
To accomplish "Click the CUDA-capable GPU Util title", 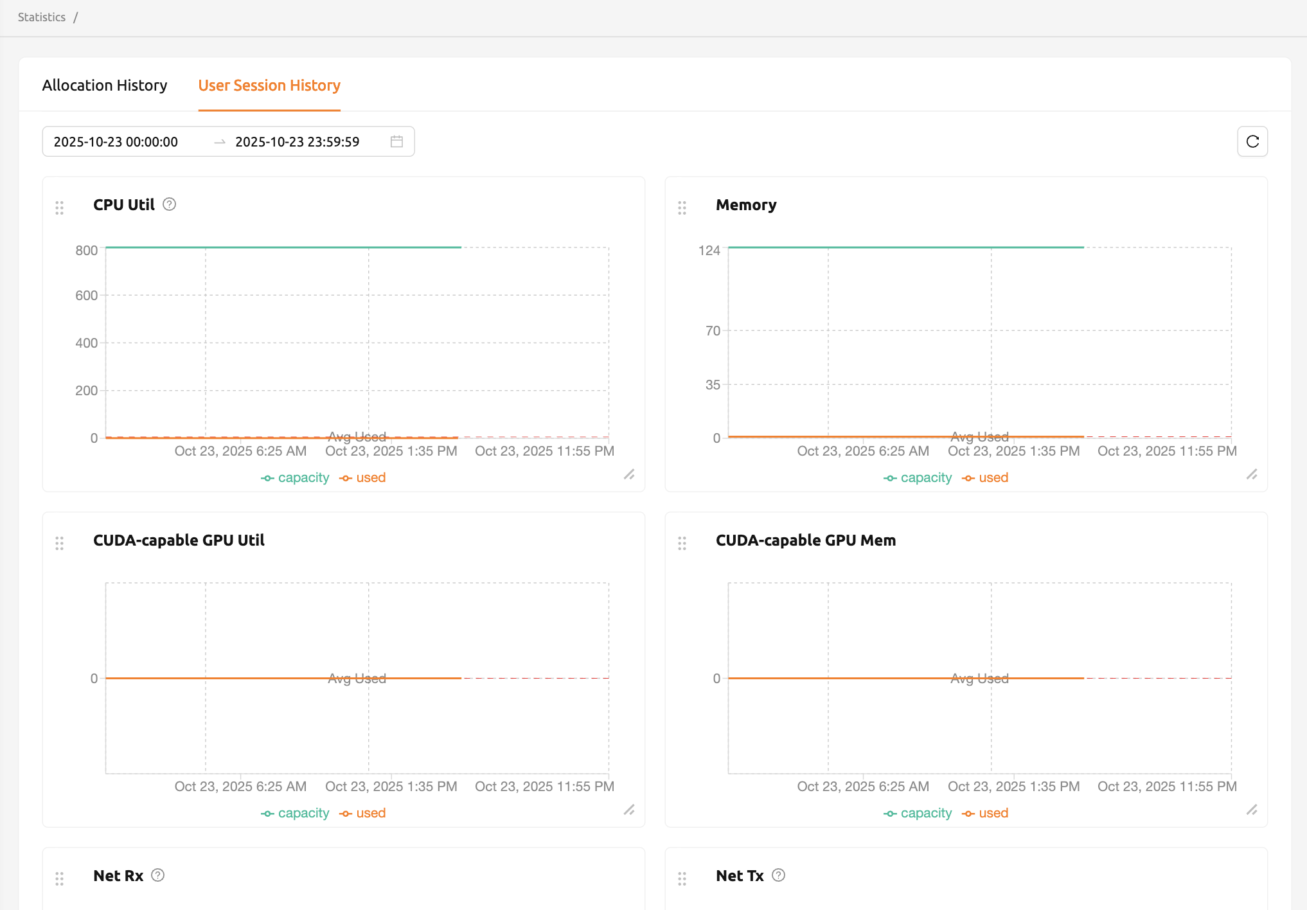I will click(x=179, y=540).
